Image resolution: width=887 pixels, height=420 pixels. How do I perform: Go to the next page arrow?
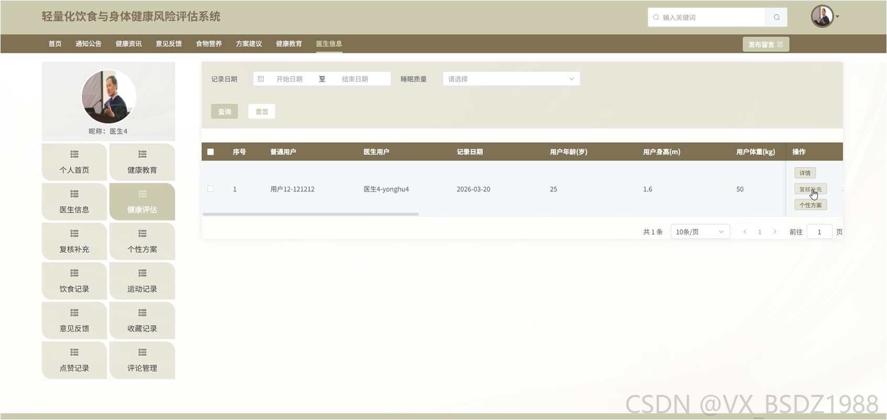coord(775,232)
